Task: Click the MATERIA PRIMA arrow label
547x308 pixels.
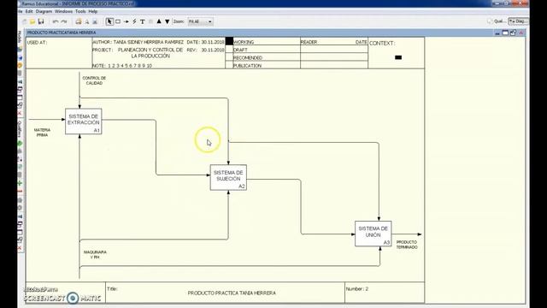Action: tap(42, 133)
